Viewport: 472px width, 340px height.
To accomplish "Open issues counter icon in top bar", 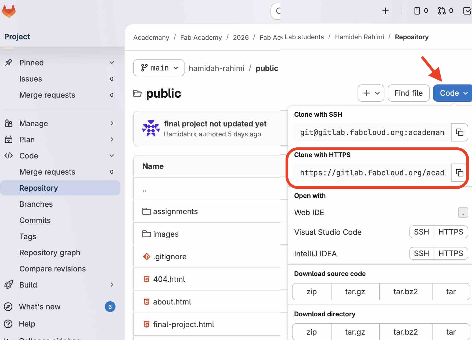I will [x=421, y=11].
